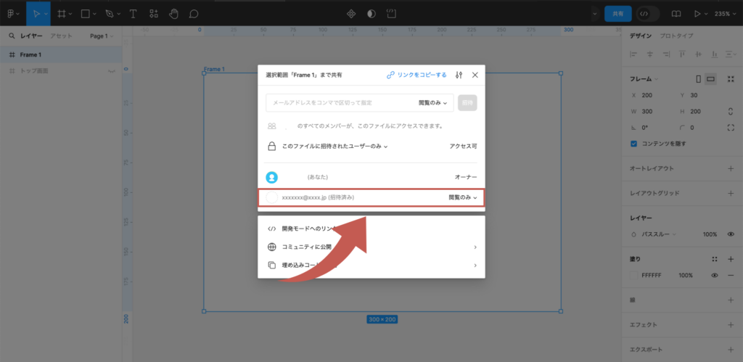Click the play presentation icon
The height and width of the screenshot is (362, 743).
pos(697,13)
